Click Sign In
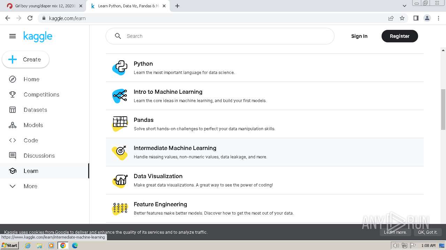Image resolution: width=446 pixels, height=250 pixels. coord(359,36)
